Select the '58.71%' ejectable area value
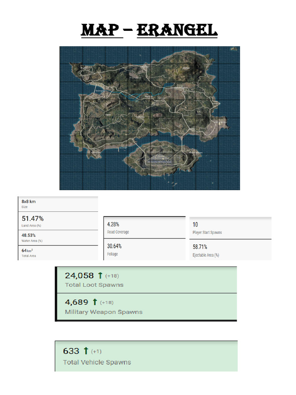 point(200,247)
